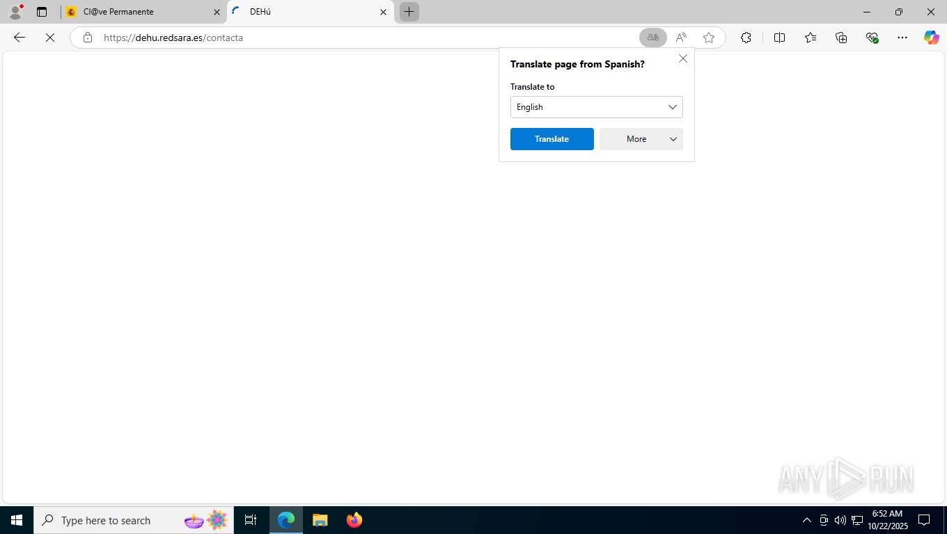Launch Copilot from the toolbar

pos(932,38)
